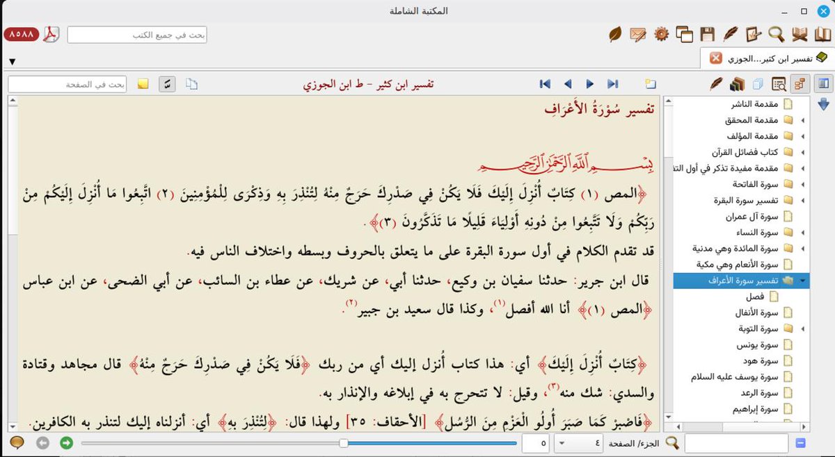Click the magnifier icon beside bottom search field

(671, 442)
